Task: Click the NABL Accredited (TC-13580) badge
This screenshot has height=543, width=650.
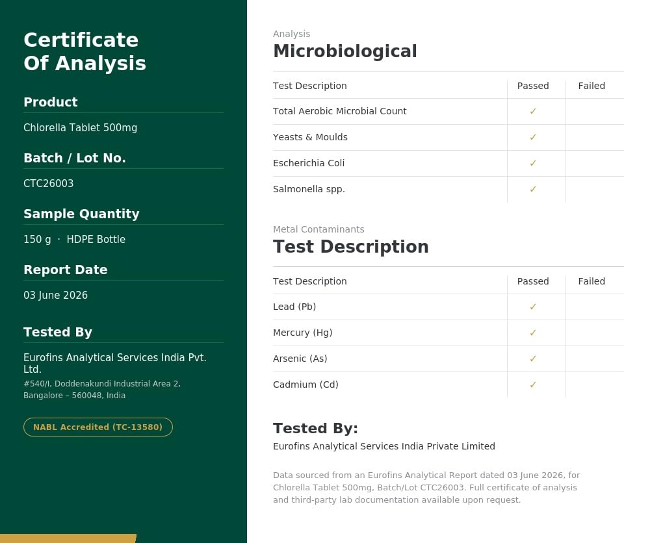Action: click(x=98, y=427)
